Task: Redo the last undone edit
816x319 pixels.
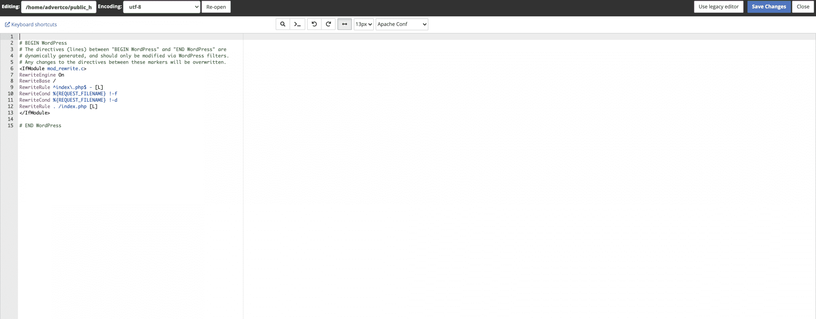Action: click(x=328, y=24)
